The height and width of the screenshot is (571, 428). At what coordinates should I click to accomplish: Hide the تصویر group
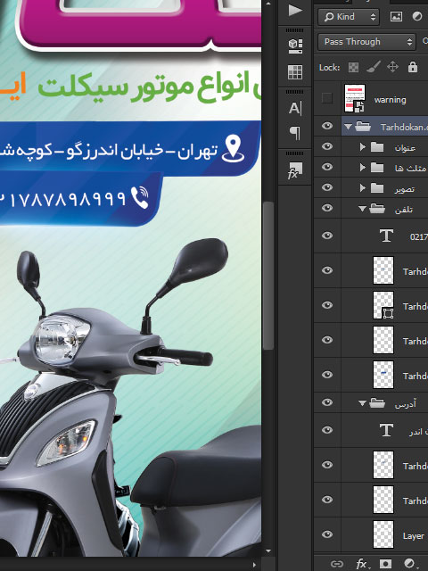(x=327, y=187)
